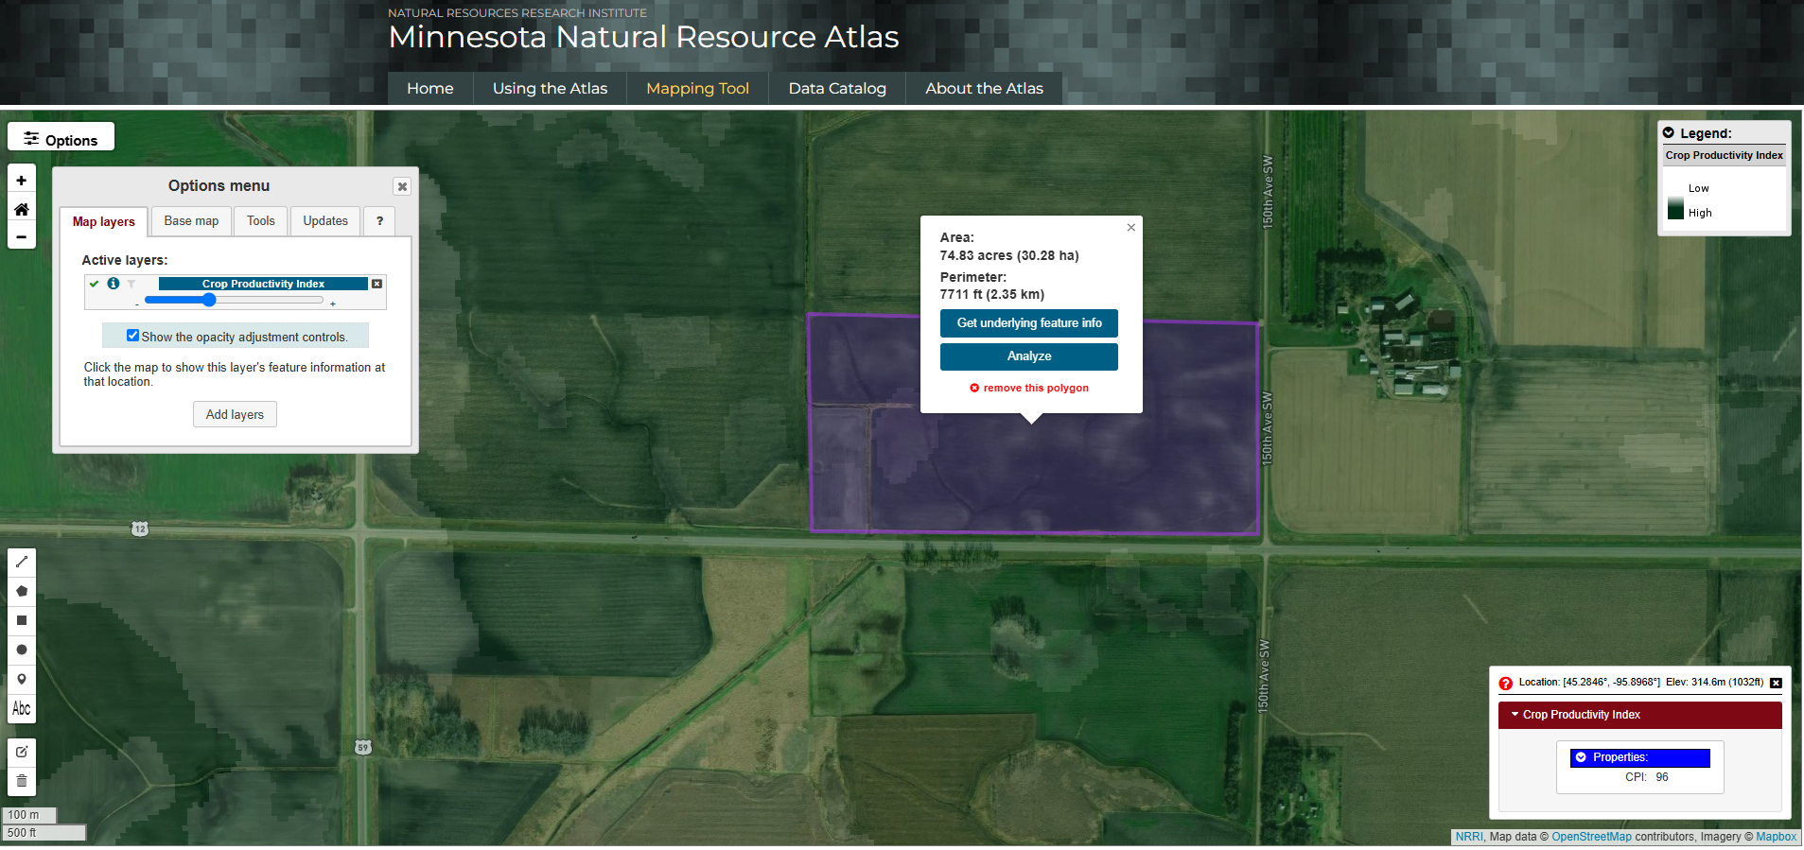Collapse the Legend panel
The width and height of the screenshot is (1804, 850).
coord(1669,133)
